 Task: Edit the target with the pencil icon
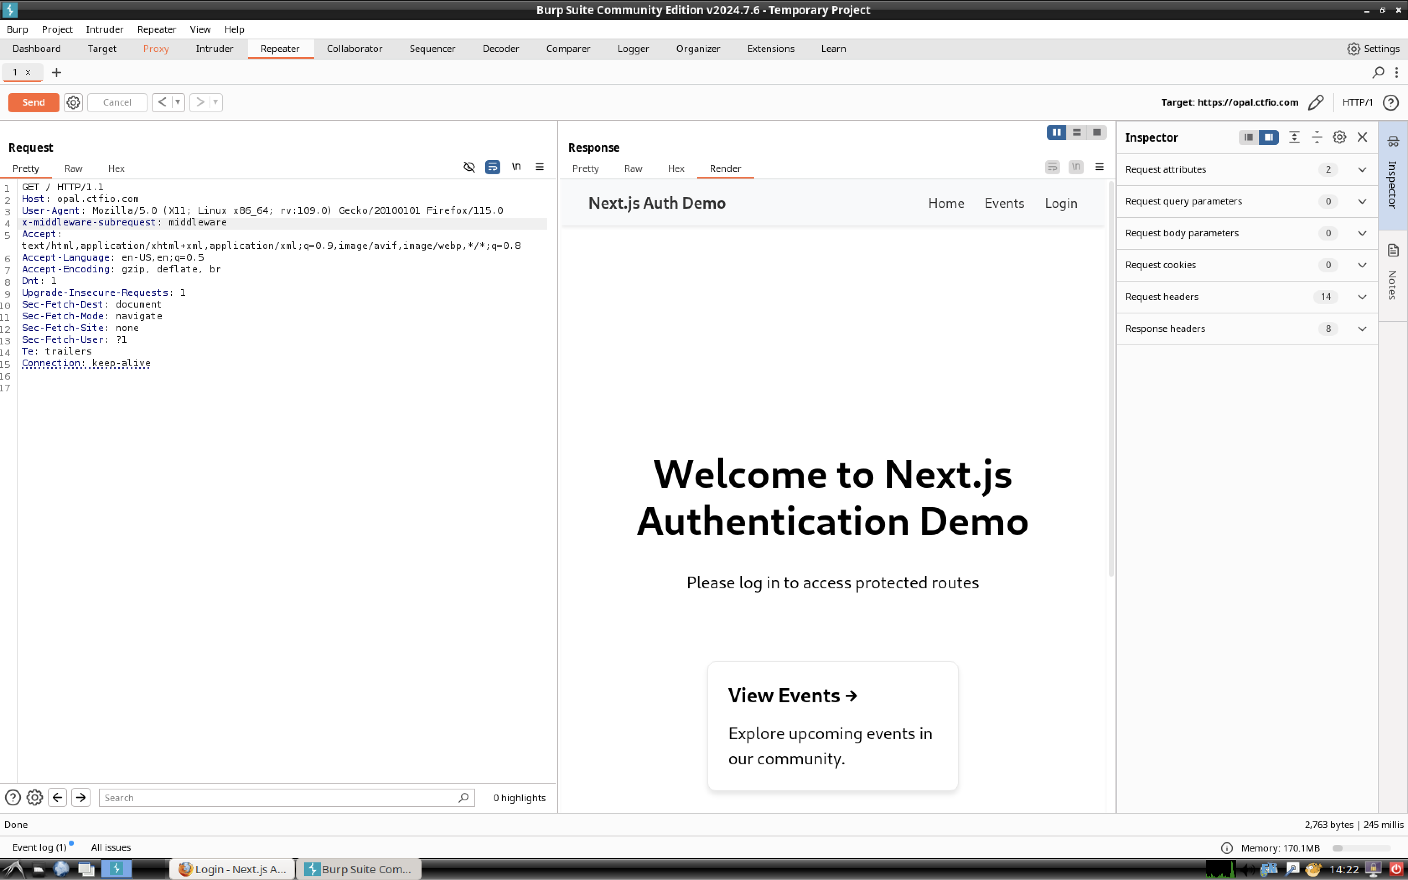tap(1315, 102)
